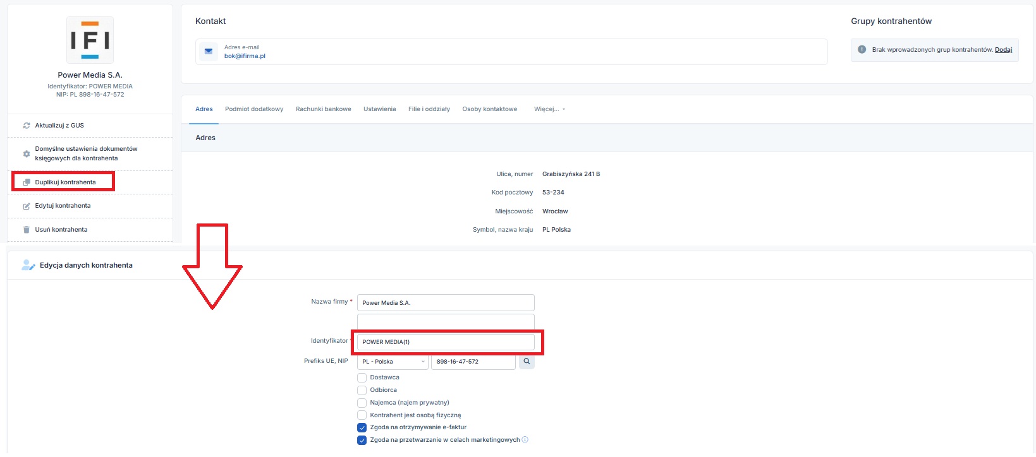Switch to the Rachunki bankowe tab
This screenshot has width=1036, height=457.
(323, 109)
